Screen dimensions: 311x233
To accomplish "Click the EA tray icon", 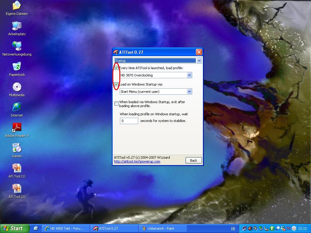I will pyautogui.click(x=294, y=228).
